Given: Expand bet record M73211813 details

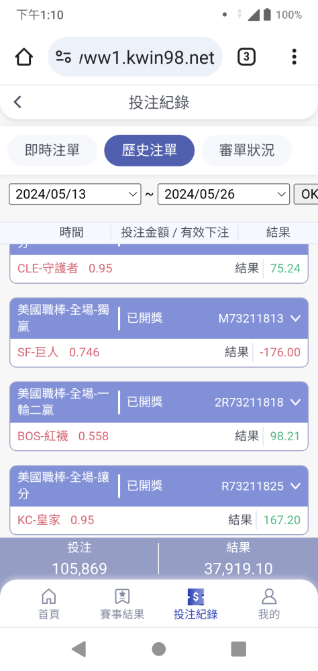Looking at the screenshot, I should [x=296, y=318].
